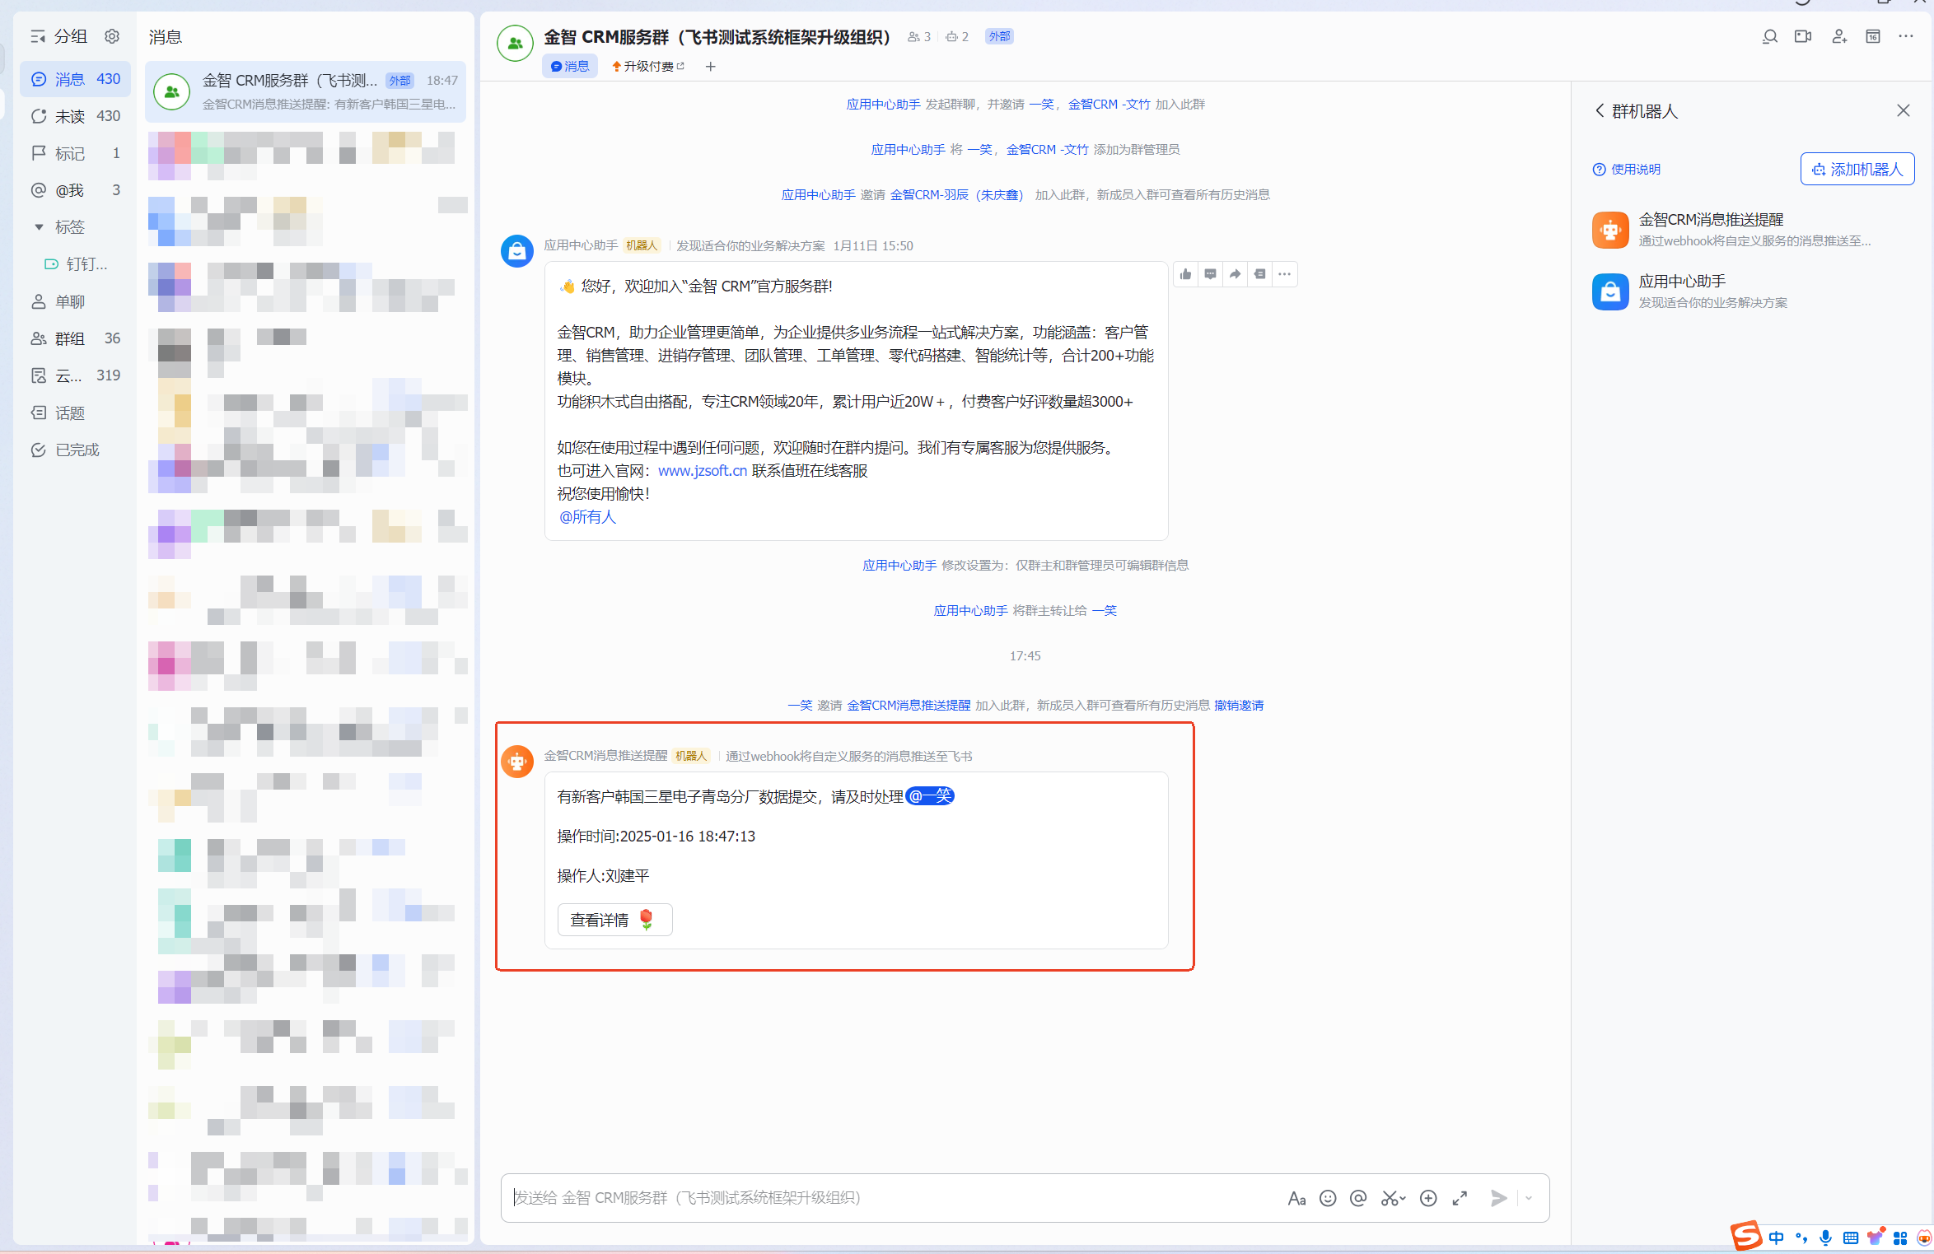Open text formatting Aa in input box
Image resolution: width=1934 pixels, height=1254 pixels.
[1296, 1198]
